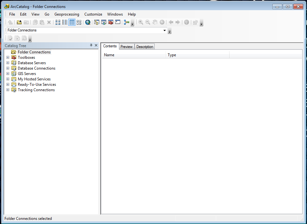The image size is (307, 224).
Task: Expand the Toolboxes tree node
Action: (x=8, y=57)
